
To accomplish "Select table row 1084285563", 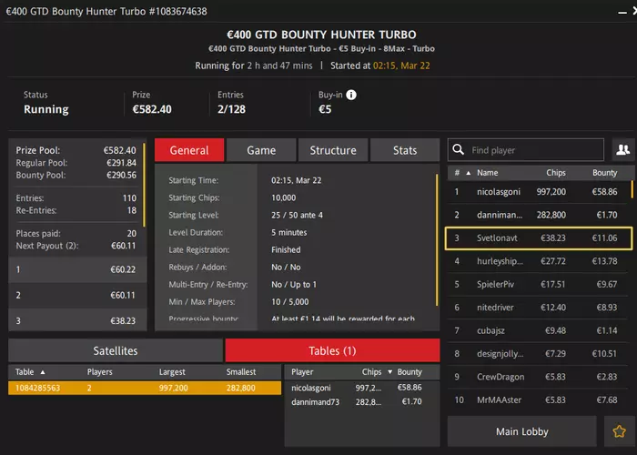I will 145,388.
